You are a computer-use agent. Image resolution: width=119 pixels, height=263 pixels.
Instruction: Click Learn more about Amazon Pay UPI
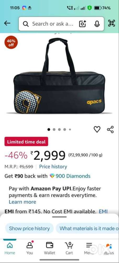(22, 202)
